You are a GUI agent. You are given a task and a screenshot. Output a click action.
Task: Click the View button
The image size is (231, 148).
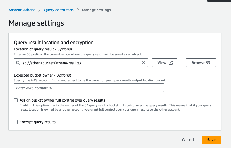pos(165,63)
